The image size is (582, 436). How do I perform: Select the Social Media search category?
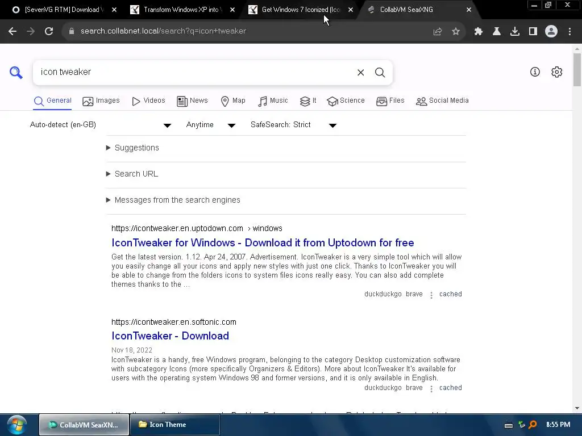click(442, 101)
